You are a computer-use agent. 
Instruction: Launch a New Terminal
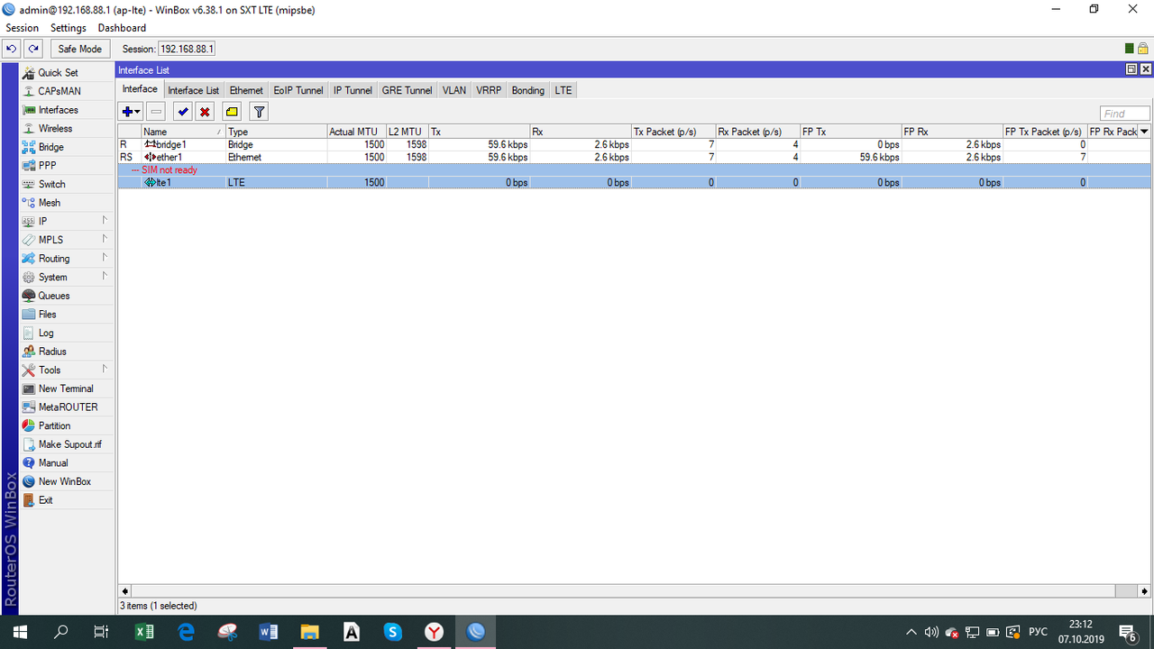pos(68,388)
